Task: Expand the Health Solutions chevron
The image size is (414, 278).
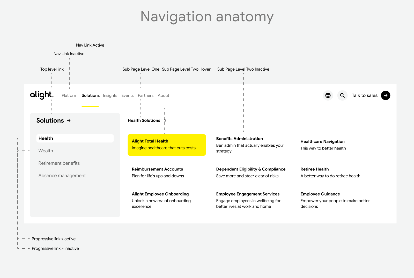Action: point(165,121)
